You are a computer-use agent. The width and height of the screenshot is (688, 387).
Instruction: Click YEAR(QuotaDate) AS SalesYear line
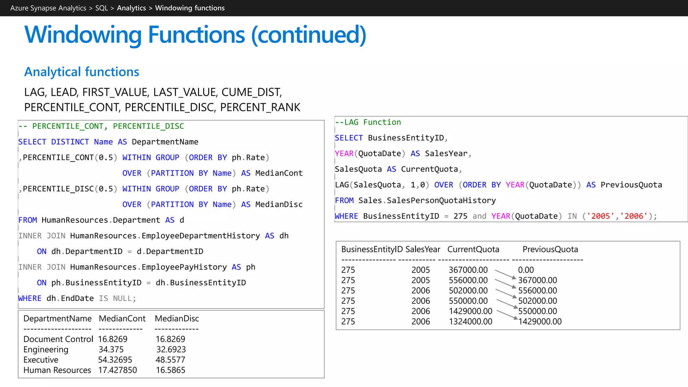point(403,154)
